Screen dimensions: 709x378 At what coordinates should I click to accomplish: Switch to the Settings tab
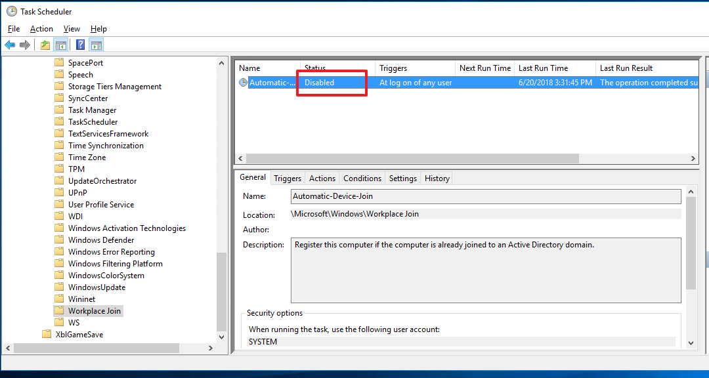(x=403, y=178)
